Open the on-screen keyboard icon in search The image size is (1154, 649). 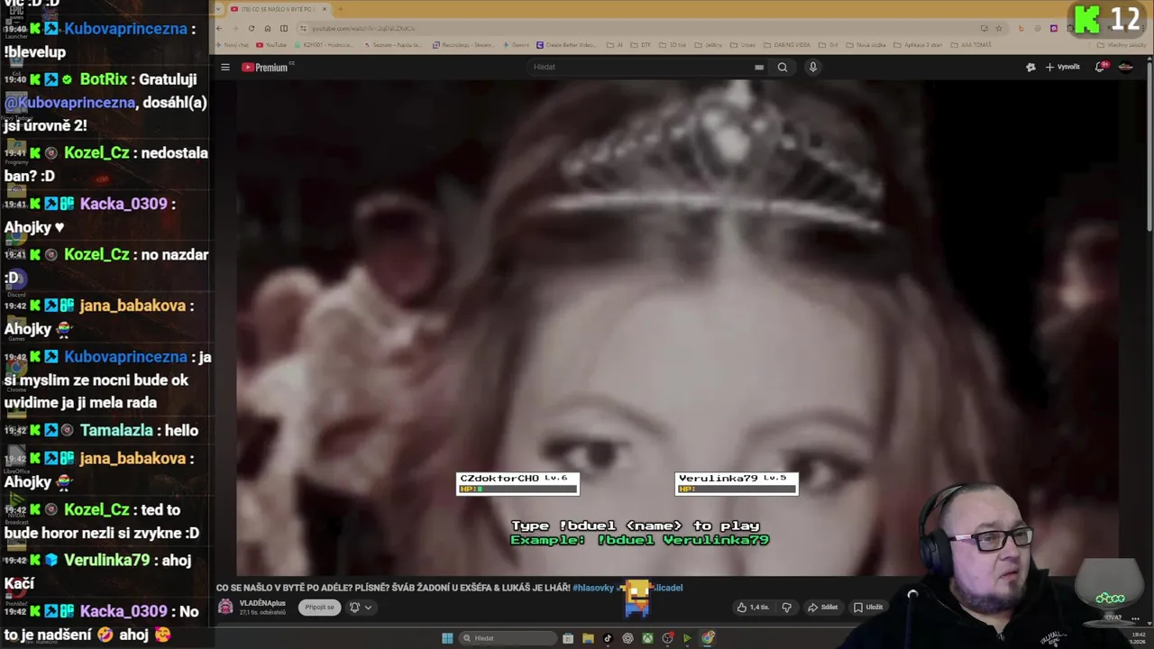coord(759,67)
